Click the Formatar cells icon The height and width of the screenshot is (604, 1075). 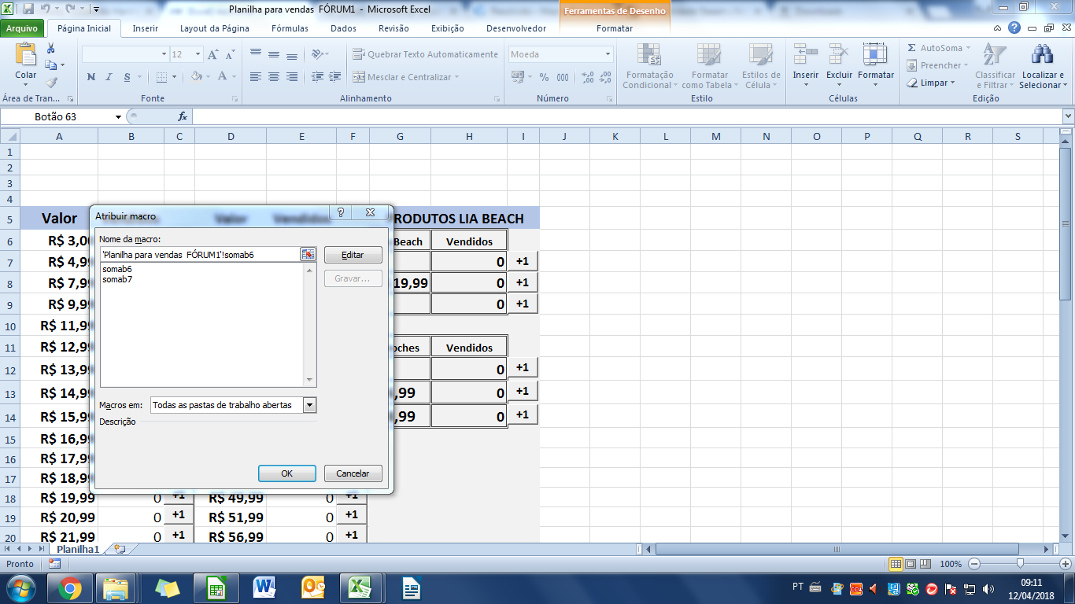[875, 54]
